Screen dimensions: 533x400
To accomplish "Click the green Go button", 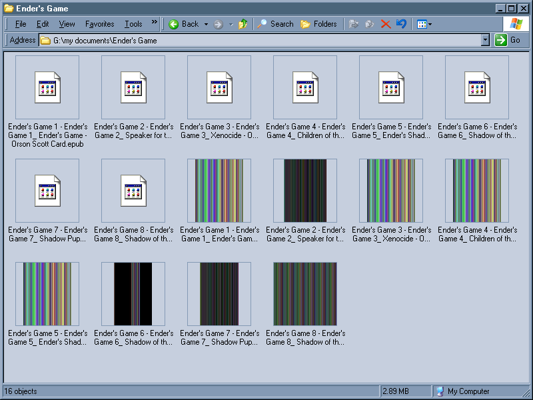I will [508, 40].
